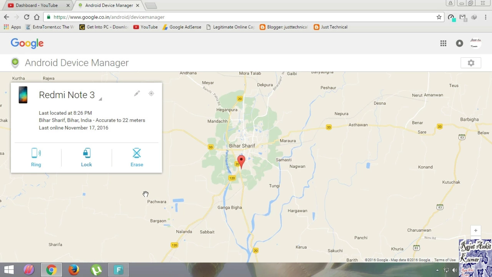Erase the Redmi Note 3 device
This screenshot has width=492, height=277.
pyautogui.click(x=137, y=158)
